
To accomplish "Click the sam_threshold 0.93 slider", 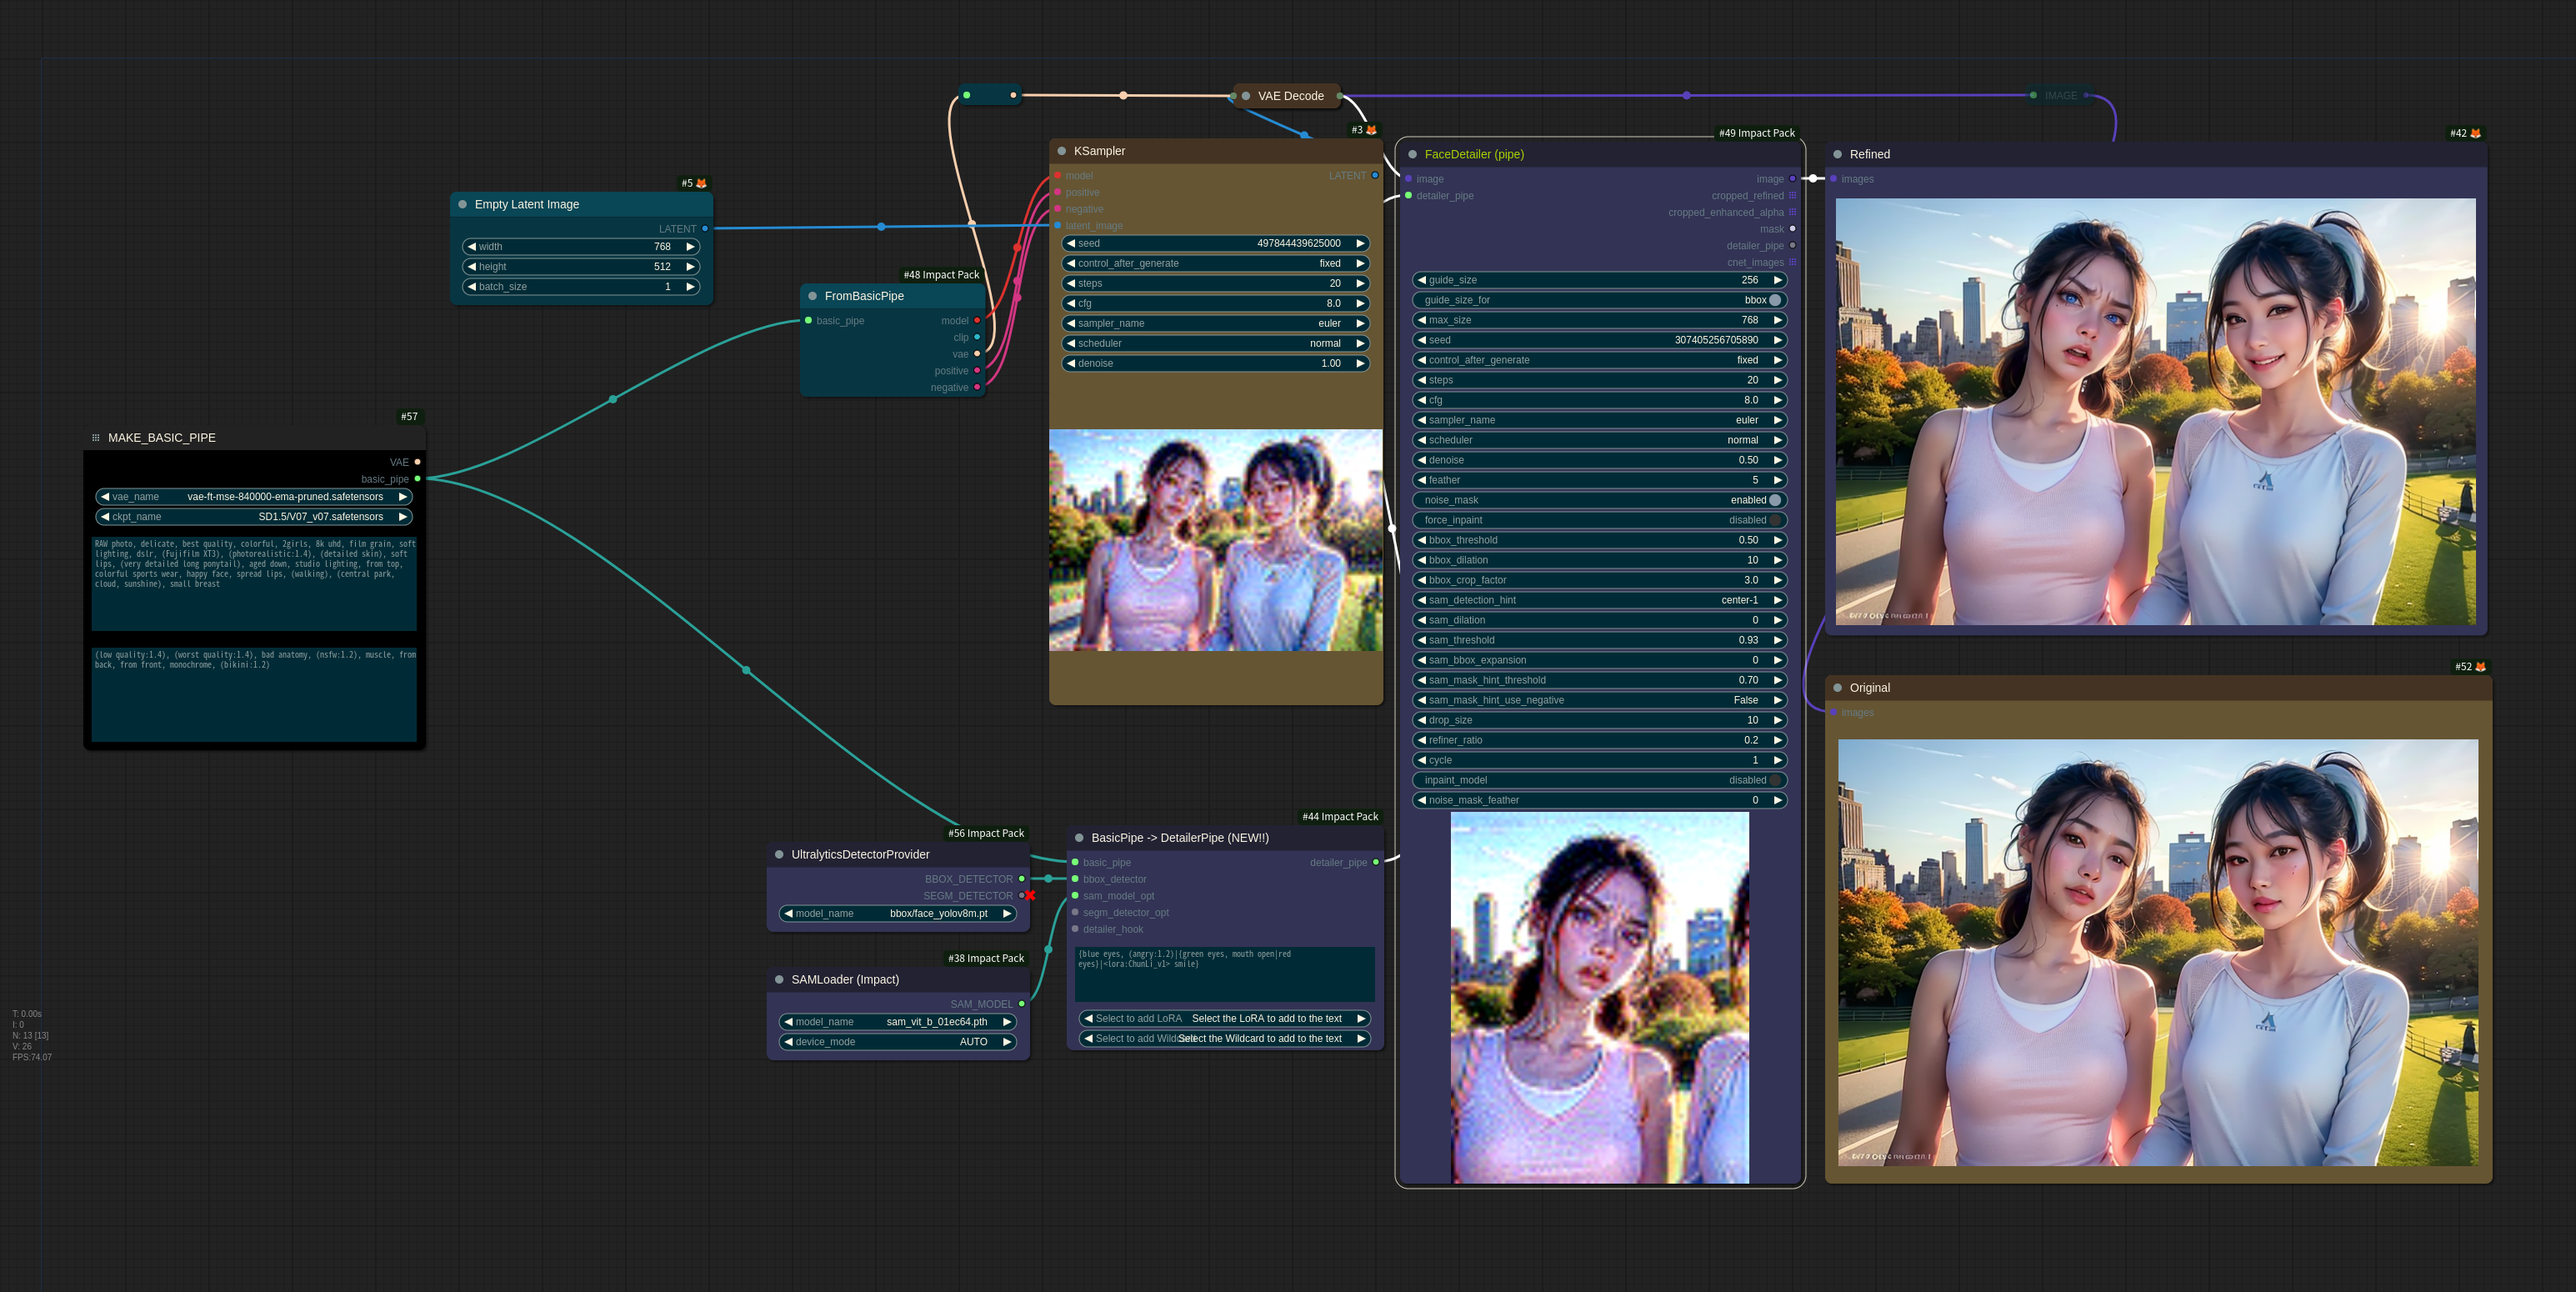I will coord(1599,640).
